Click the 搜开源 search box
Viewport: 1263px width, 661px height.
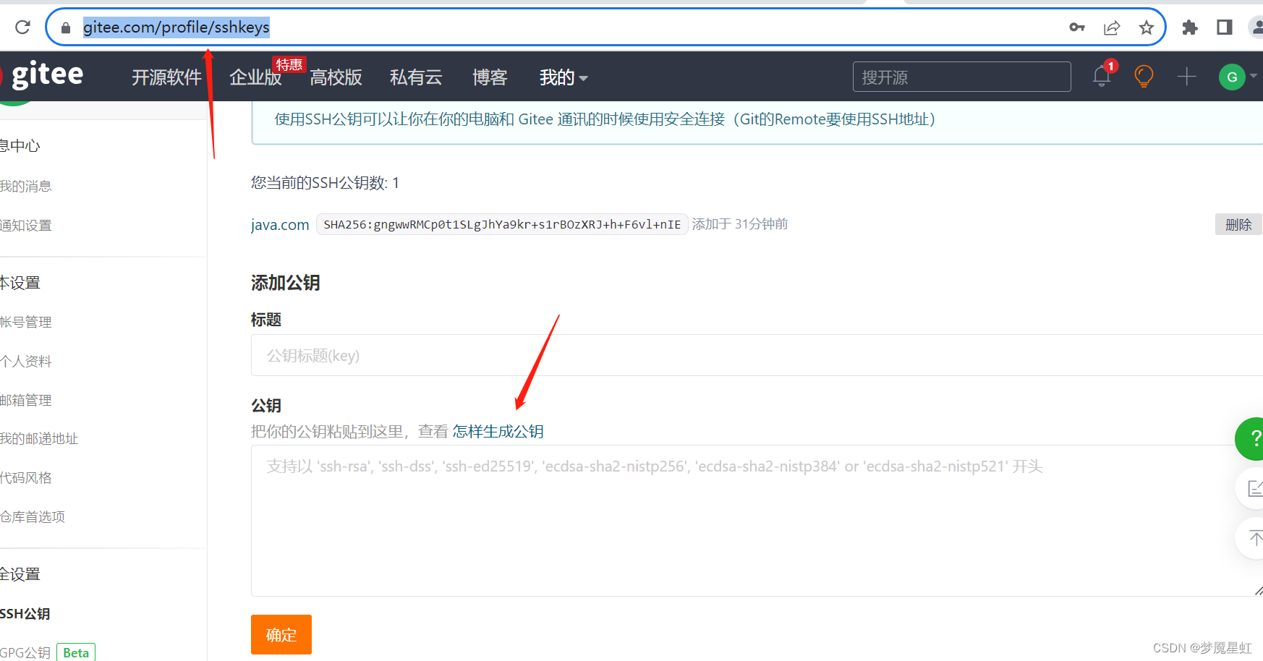[961, 77]
